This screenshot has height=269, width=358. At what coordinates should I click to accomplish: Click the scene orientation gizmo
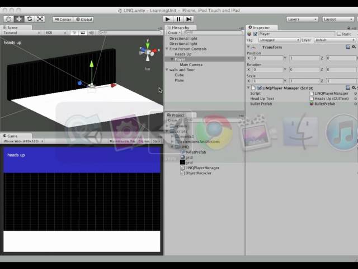point(148,52)
